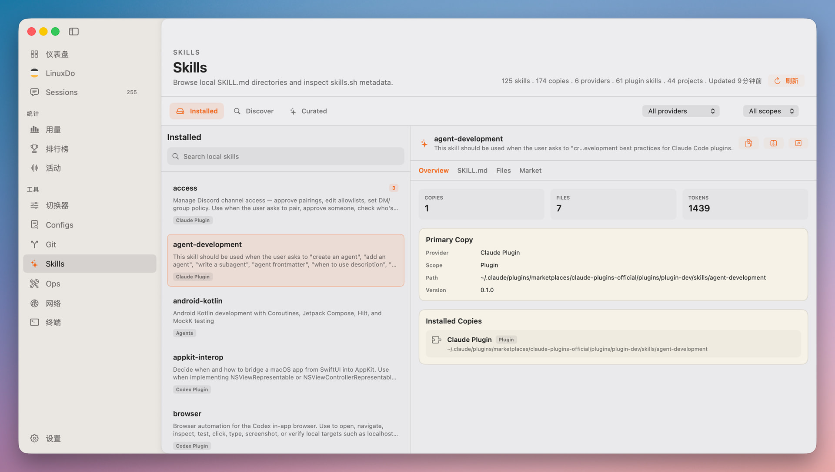835x472 pixels.
Task: Switch to the Curated tab
Action: point(308,111)
